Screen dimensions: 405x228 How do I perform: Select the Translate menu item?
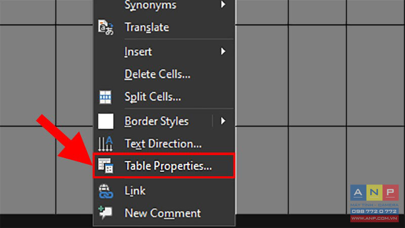coord(164,27)
